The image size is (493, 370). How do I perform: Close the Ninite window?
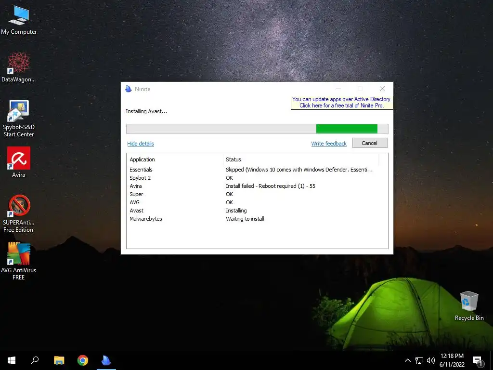point(382,89)
